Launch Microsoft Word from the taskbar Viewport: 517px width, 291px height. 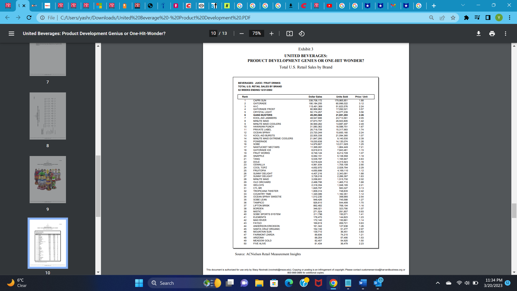362,283
